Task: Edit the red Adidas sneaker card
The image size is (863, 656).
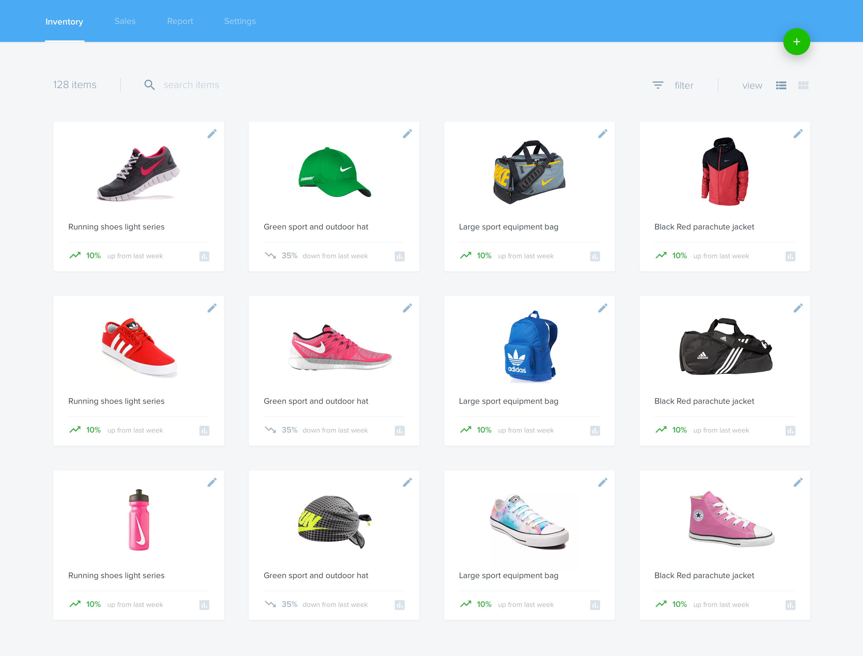Action: [212, 308]
